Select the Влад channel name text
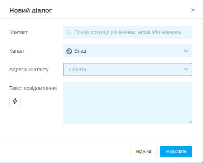The width and height of the screenshot is (203, 163). pyautogui.click(x=80, y=51)
